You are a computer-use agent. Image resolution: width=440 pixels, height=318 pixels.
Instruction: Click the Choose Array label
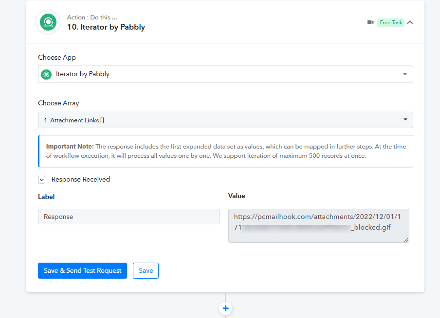[58, 103]
